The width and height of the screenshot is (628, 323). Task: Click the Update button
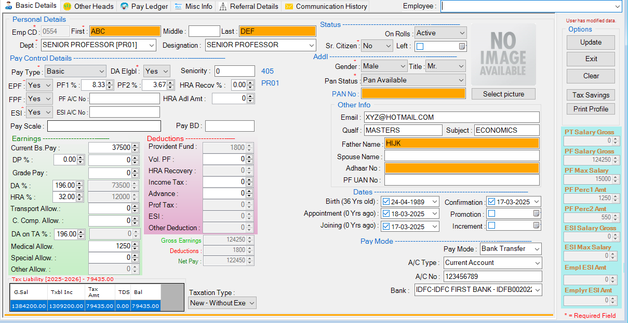click(x=590, y=42)
